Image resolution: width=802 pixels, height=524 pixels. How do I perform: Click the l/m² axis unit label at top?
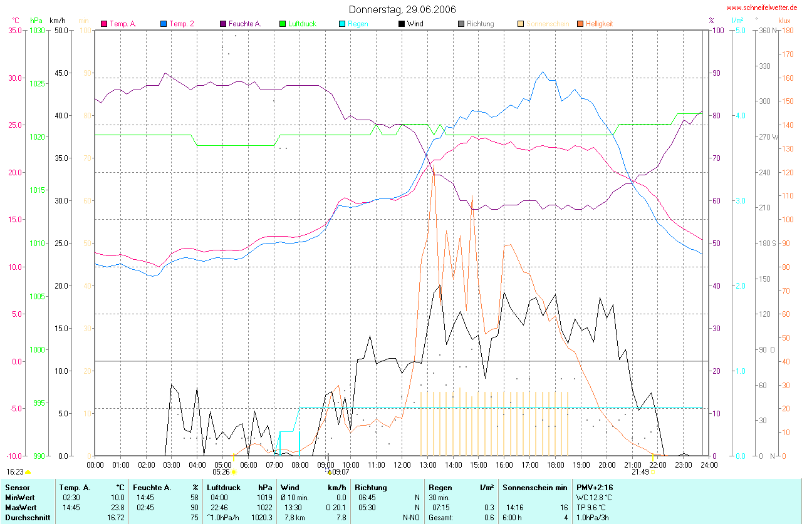(737, 21)
